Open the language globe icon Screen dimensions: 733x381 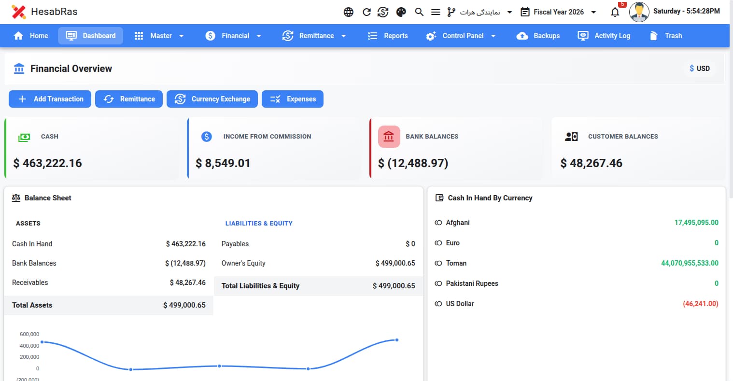tap(349, 12)
